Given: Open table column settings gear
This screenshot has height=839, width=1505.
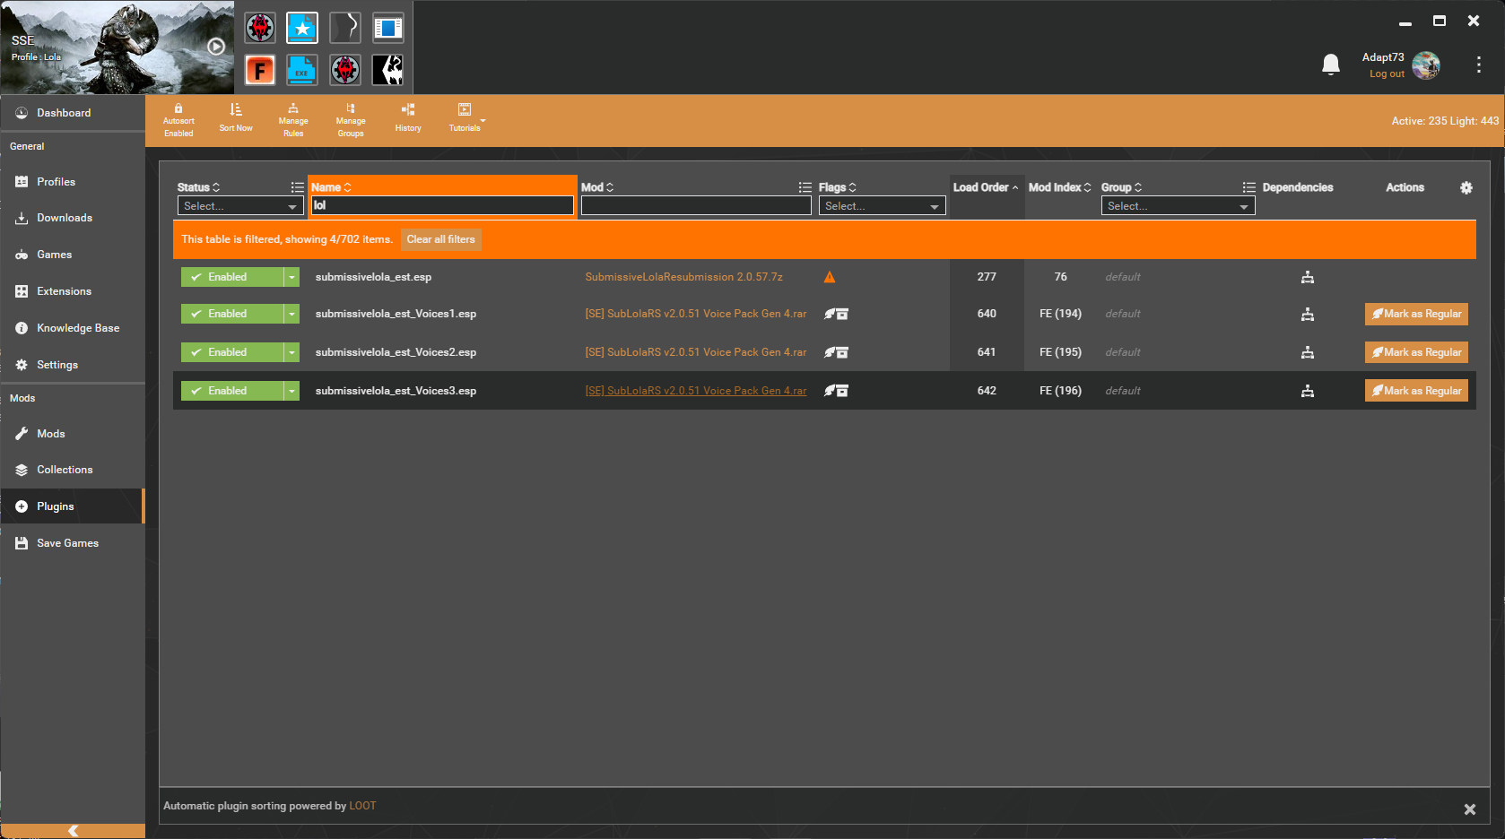Looking at the screenshot, I should 1466,187.
